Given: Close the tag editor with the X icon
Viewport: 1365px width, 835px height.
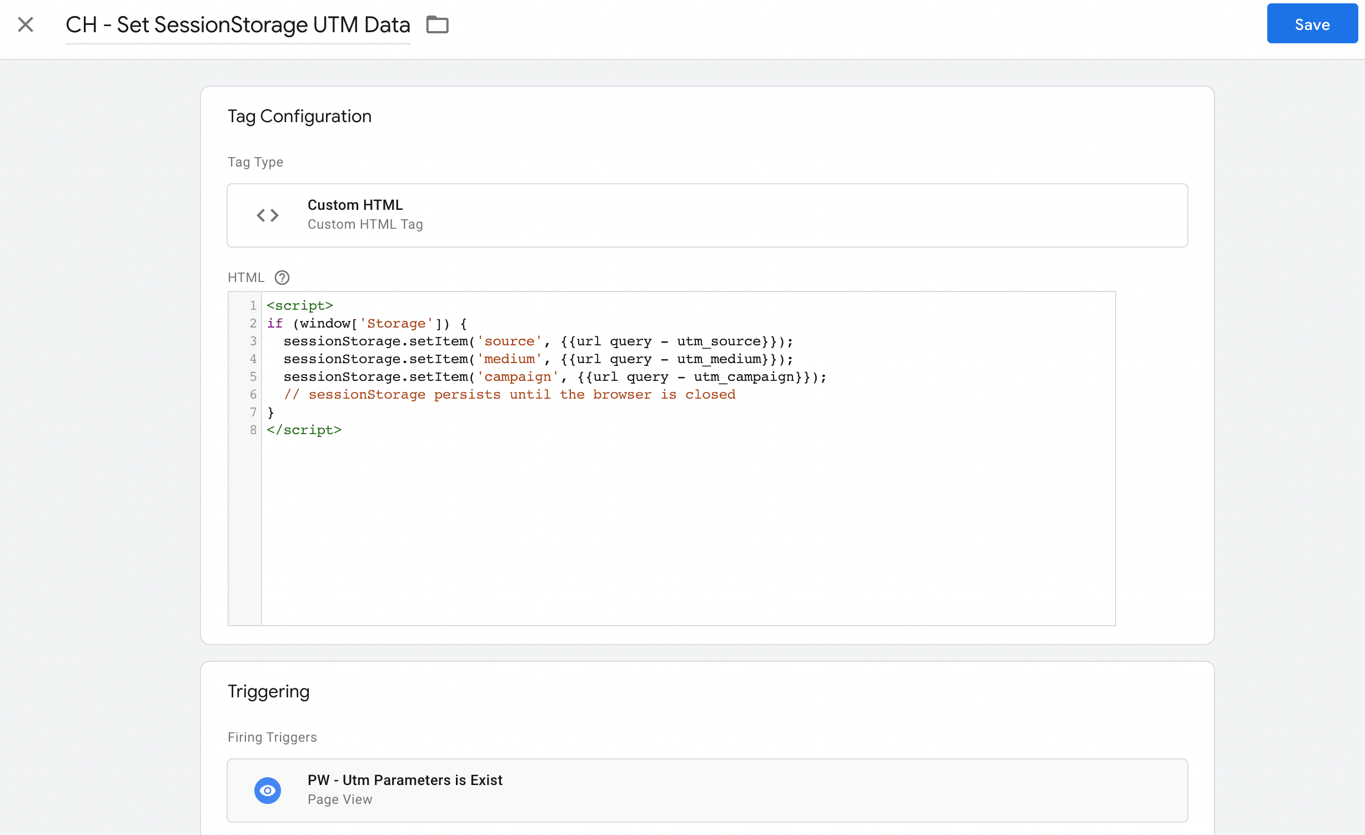Looking at the screenshot, I should pyautogui.click(x=24, y=24).
